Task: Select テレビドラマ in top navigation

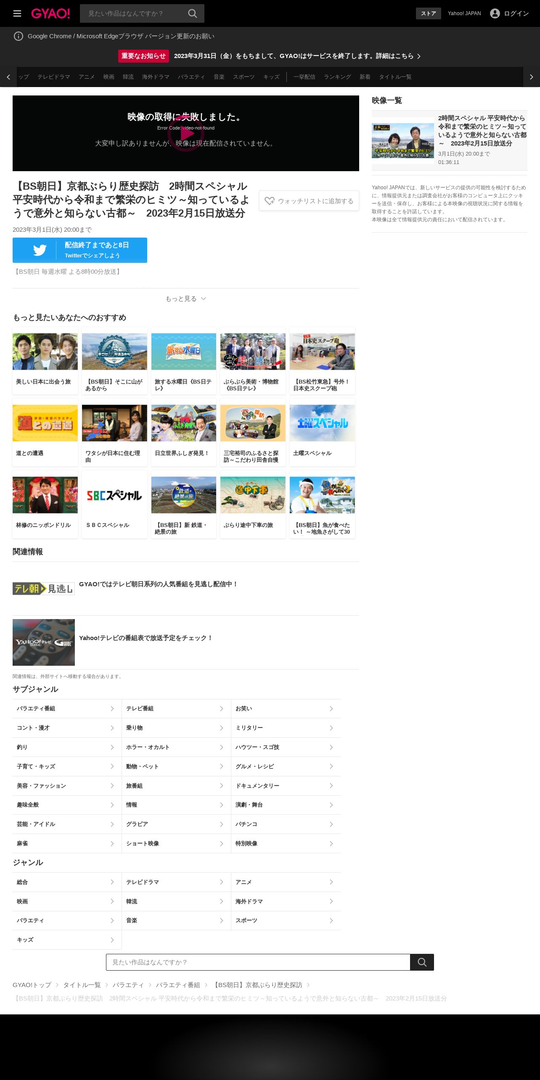Action: (x=54, y=77)
